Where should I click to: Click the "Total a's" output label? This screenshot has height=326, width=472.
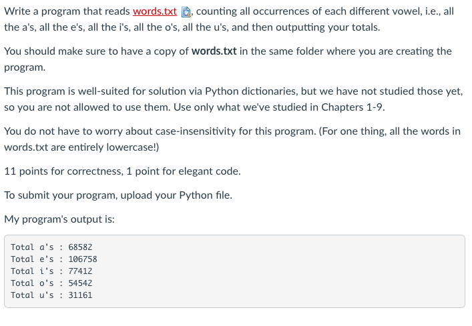pos(37,247)
